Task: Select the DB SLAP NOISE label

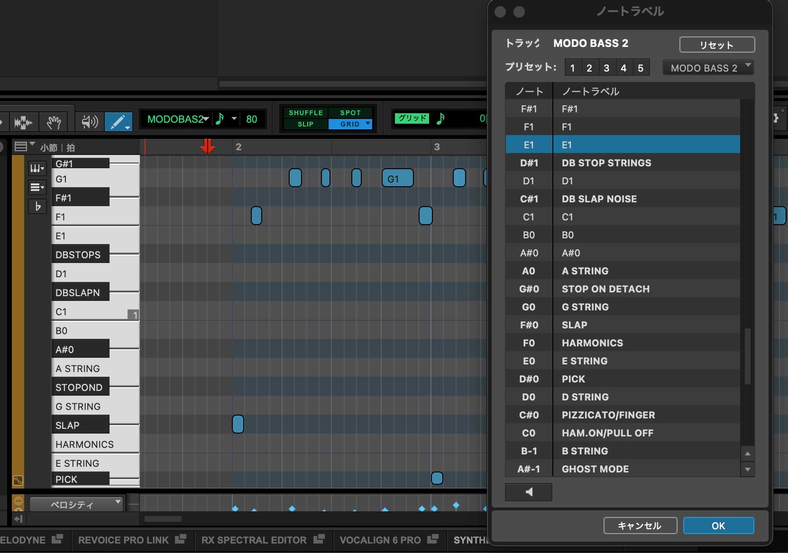Action: tap(599, 199)
